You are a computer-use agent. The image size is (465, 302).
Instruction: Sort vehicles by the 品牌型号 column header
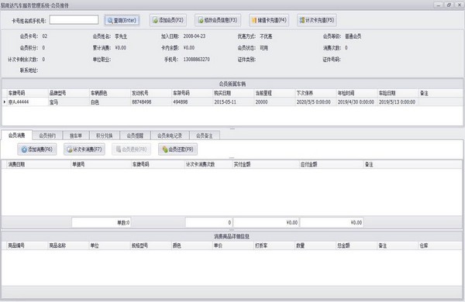tap(68, 93)
